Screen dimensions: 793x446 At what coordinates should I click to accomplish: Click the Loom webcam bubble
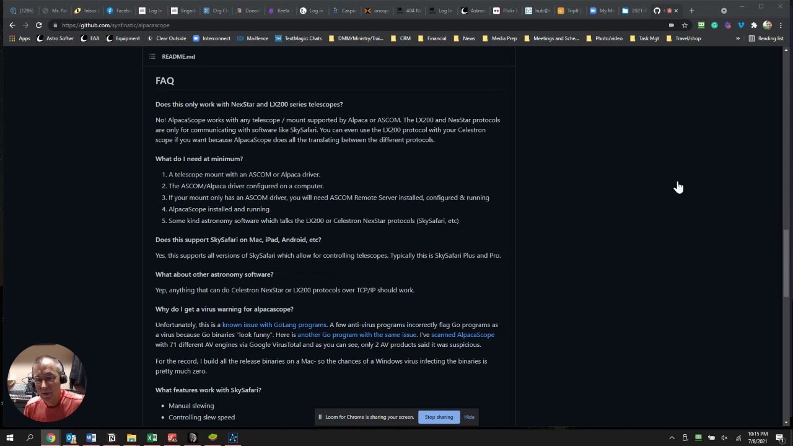[x=46, y=383]
